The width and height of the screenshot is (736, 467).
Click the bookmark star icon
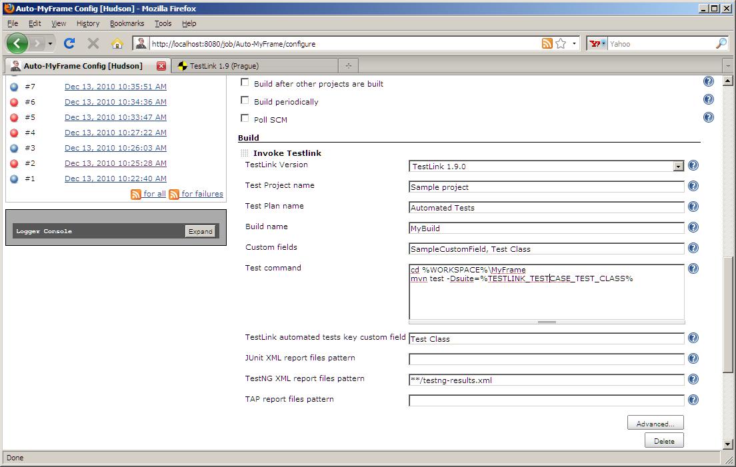561,43
